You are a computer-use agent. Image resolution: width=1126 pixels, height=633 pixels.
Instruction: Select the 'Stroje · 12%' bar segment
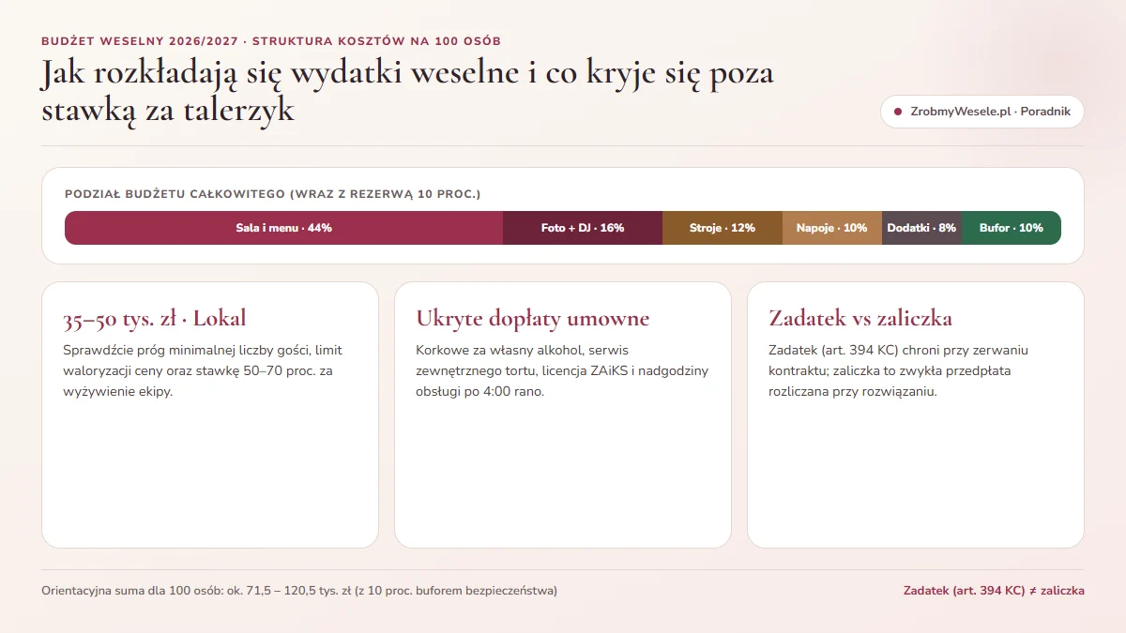[x=723, y=228]
